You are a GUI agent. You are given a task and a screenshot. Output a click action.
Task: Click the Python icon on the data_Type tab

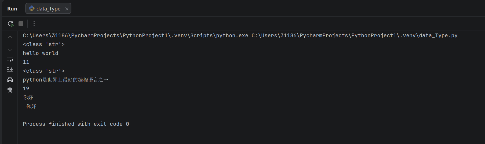pos(32,9)
